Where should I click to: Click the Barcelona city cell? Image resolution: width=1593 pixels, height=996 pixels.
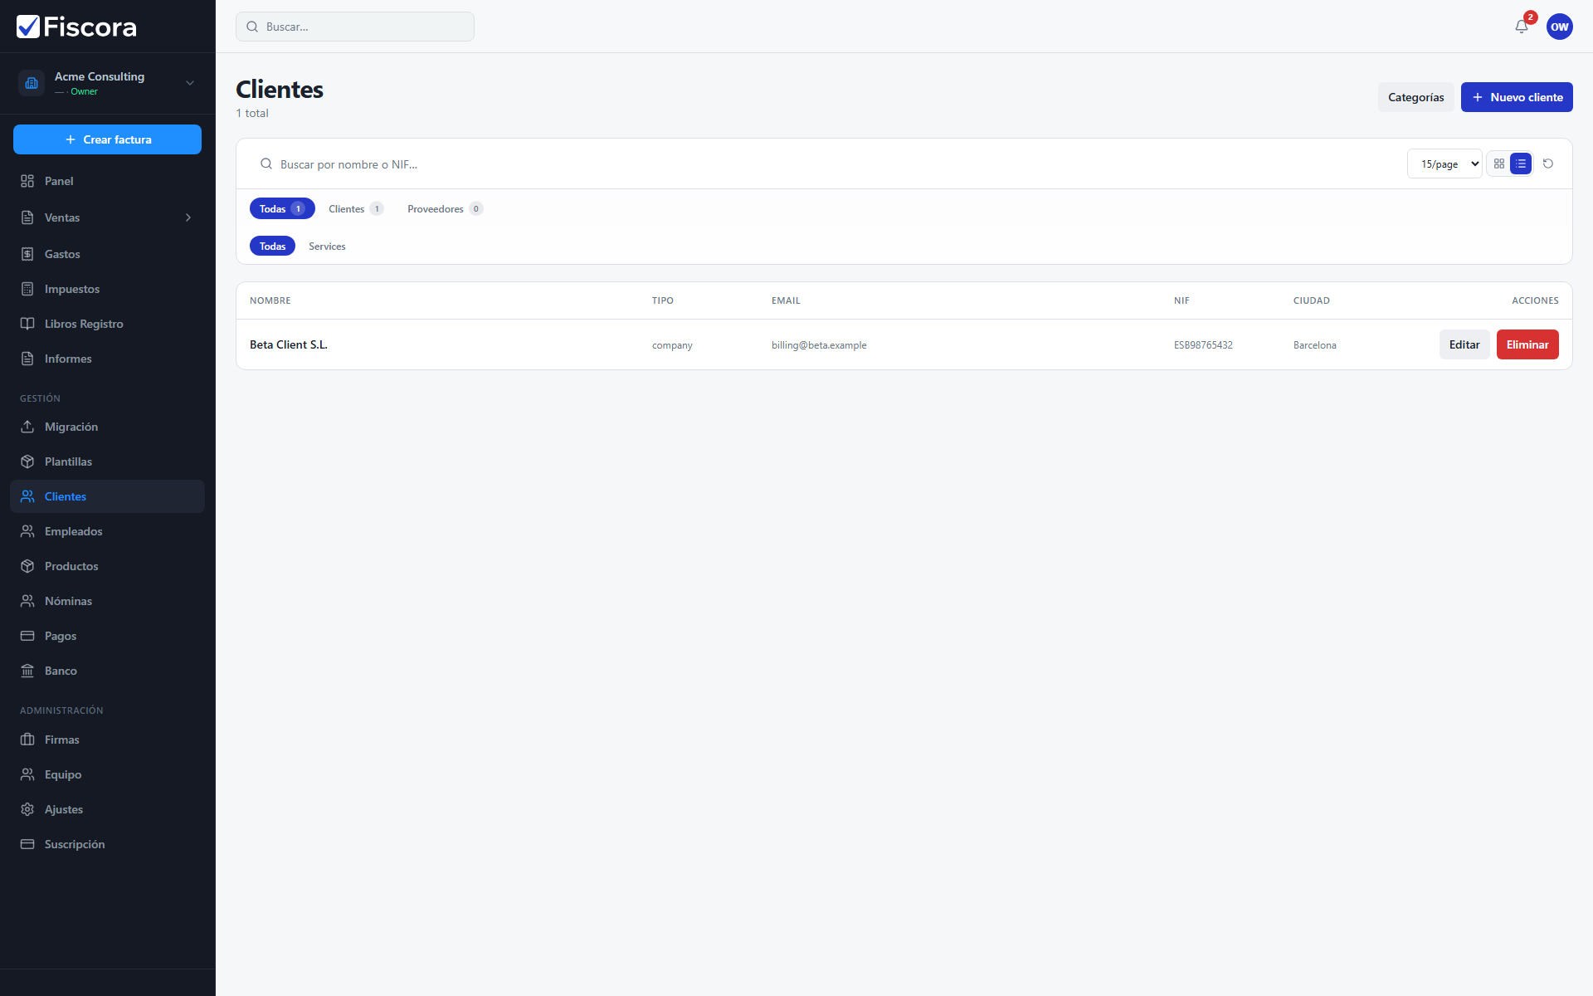click(1314, 345)
